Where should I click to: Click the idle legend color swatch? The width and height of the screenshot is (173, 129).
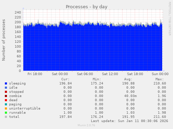[6, 88]
